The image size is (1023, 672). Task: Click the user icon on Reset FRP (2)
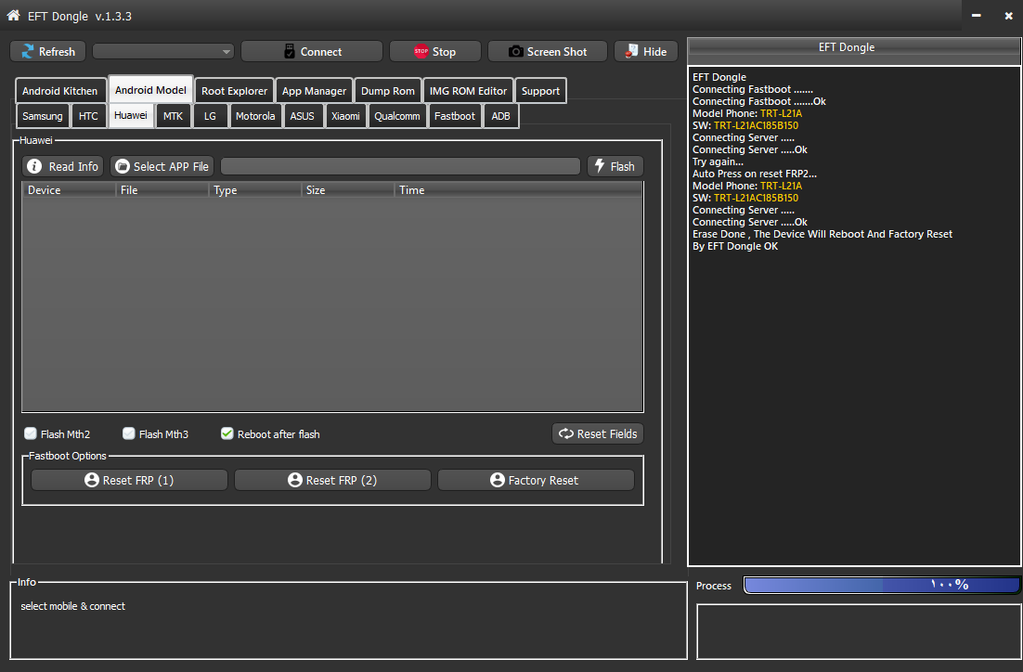(x=295, y=480)
